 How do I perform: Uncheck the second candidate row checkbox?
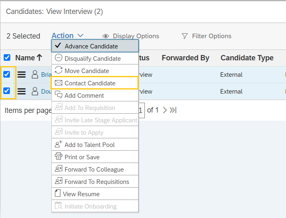tap(7, 91)
